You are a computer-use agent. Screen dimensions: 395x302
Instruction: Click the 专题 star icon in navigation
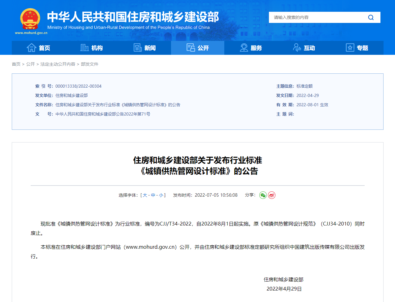(x=350, y=48)
